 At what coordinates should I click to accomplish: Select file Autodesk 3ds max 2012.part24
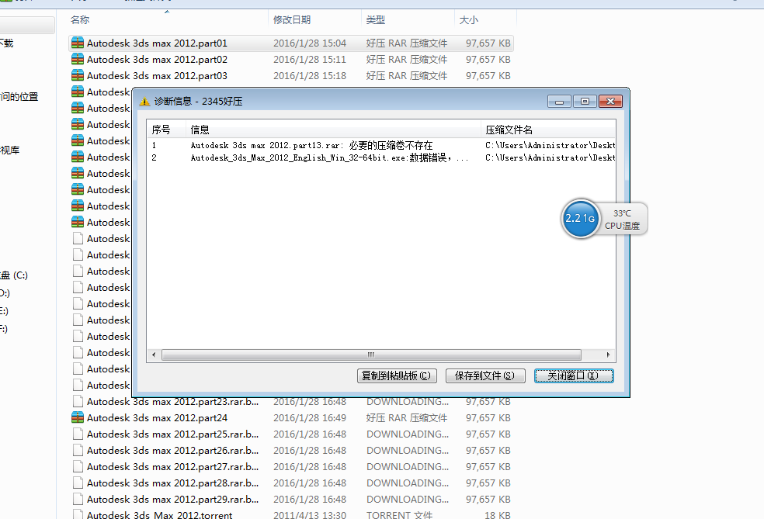click(x=291, y=417)
